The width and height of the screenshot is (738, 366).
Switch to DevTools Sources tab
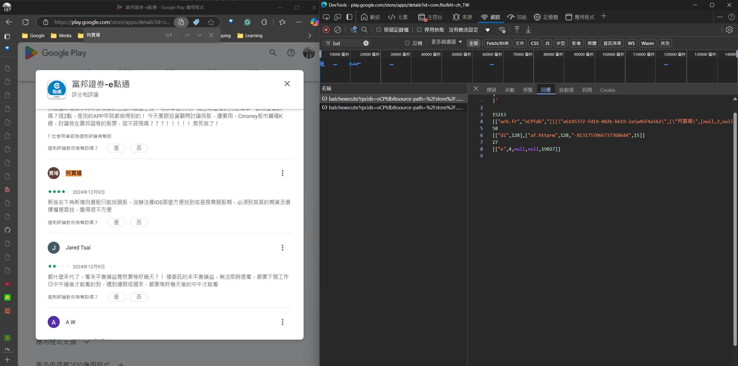[x=462, y=17]
